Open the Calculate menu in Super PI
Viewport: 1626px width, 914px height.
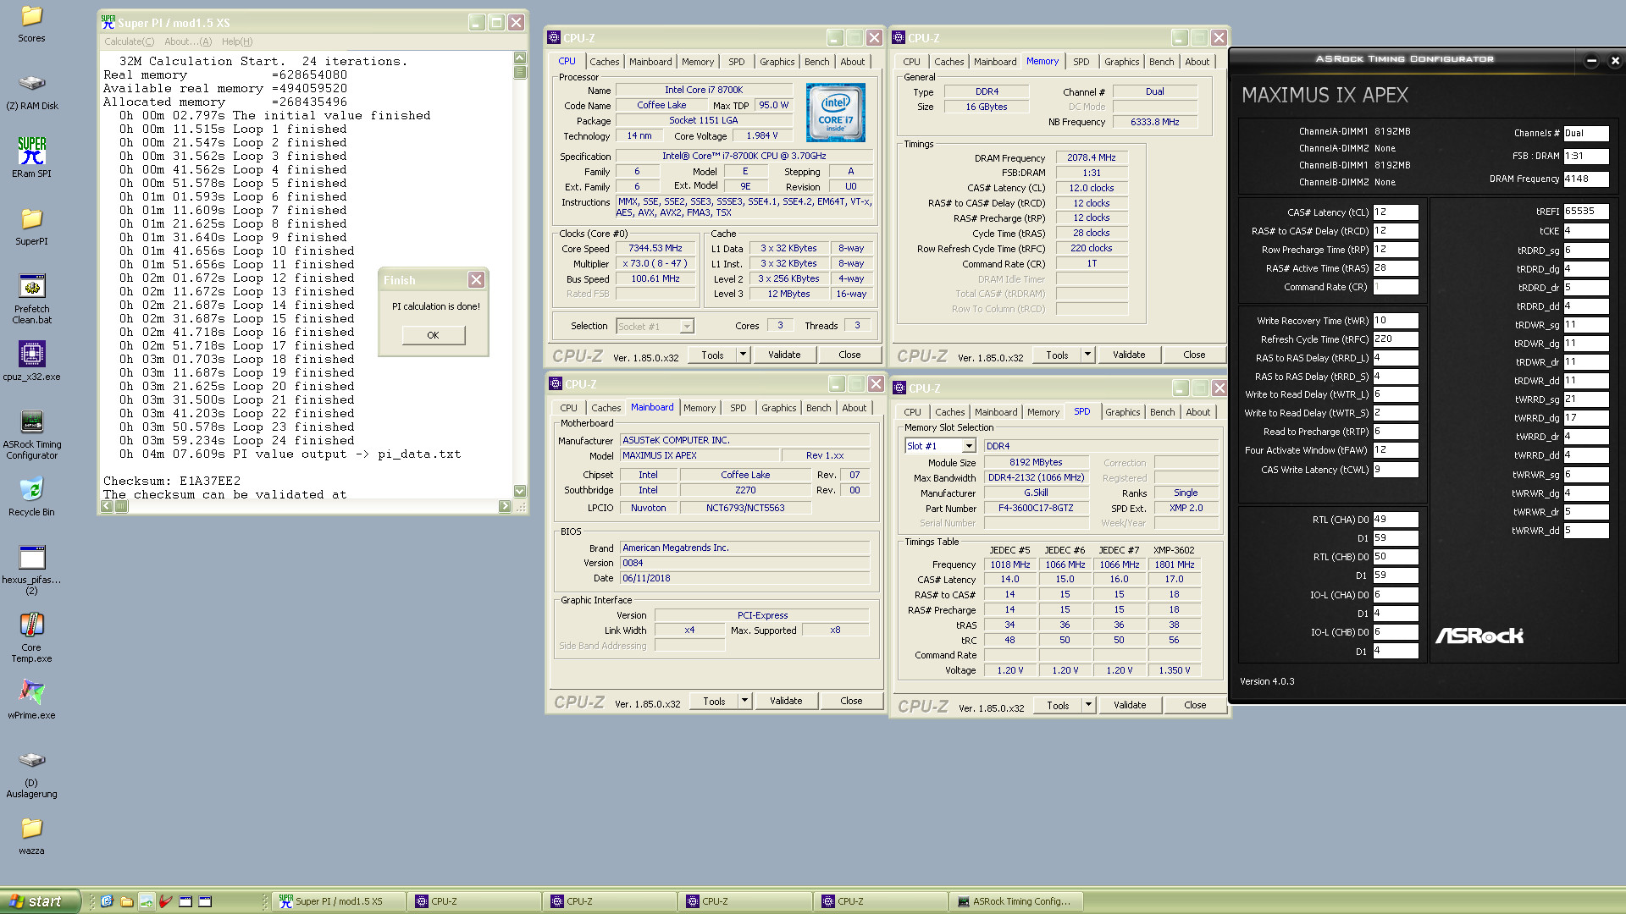point(129,41)
